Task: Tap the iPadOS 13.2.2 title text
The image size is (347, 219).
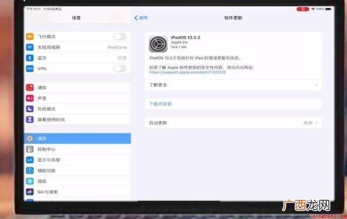Action: click(x=185, y=37)
